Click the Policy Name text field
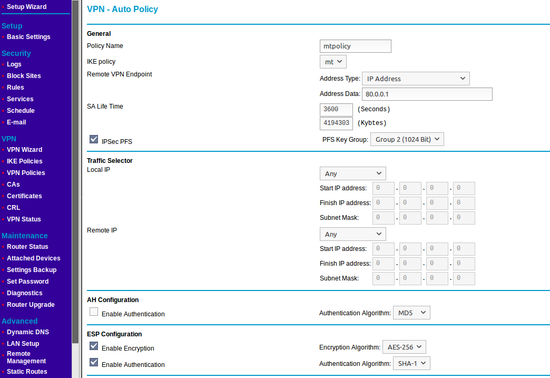 coord(355,46)
